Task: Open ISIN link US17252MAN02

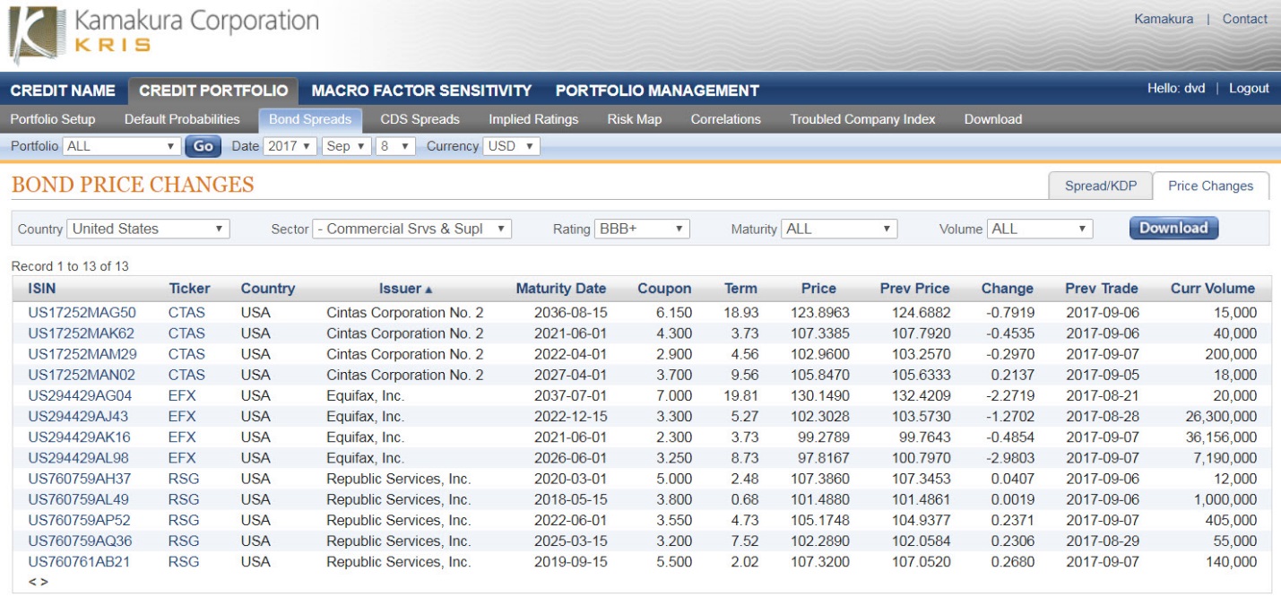Action: click(x=82, y=375)
